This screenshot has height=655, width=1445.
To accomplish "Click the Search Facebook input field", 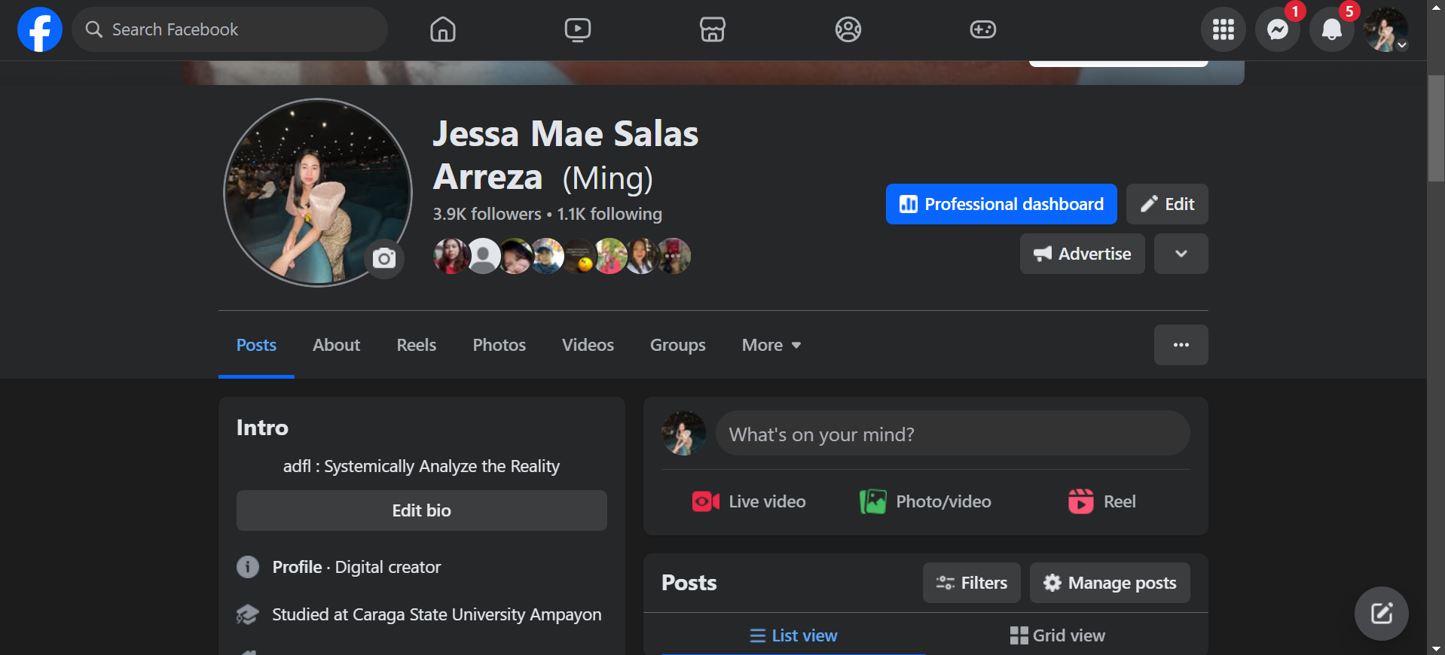I will (x=241, y=30).
